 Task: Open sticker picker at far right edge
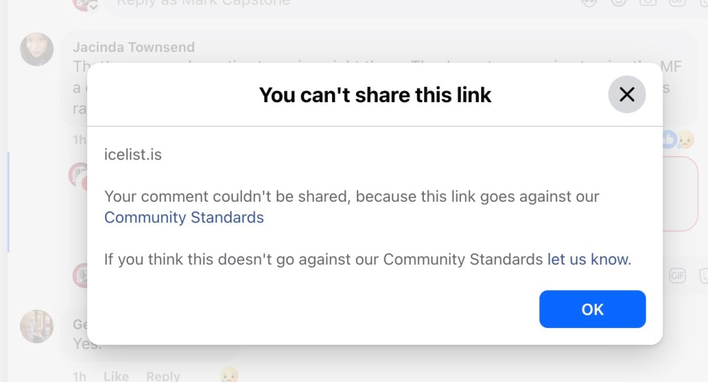tap(702, 276)
